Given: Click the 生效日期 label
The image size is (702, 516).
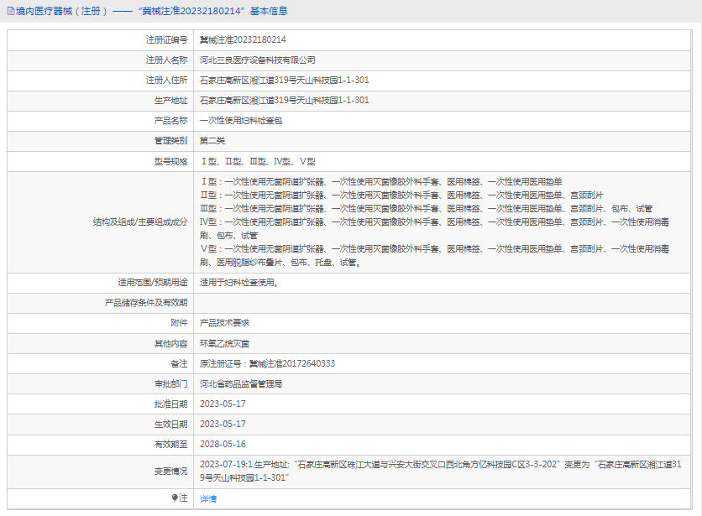Looking at the screenshot, I should point(170,425).
